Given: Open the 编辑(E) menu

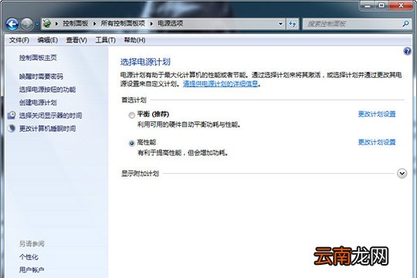Looking at the screenshot, I should coord(47,40).
